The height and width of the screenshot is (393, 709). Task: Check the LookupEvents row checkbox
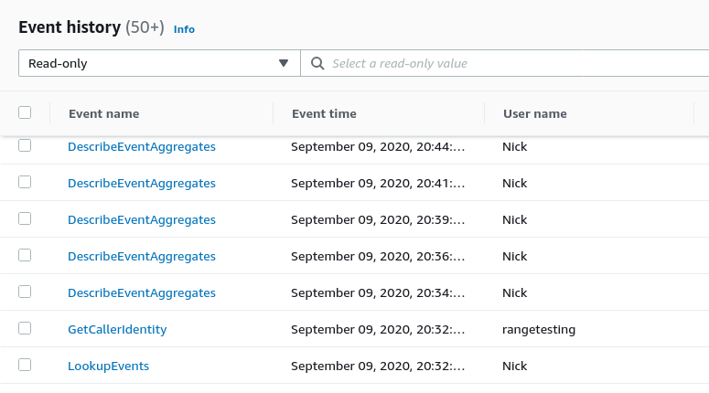25,365
